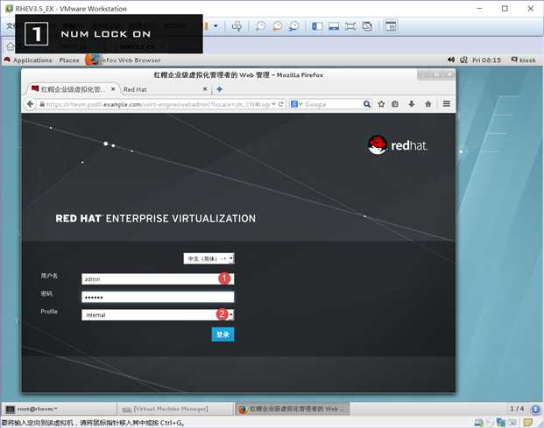
Task: Click the VMware Home tab icon
Action: (11, 46)
